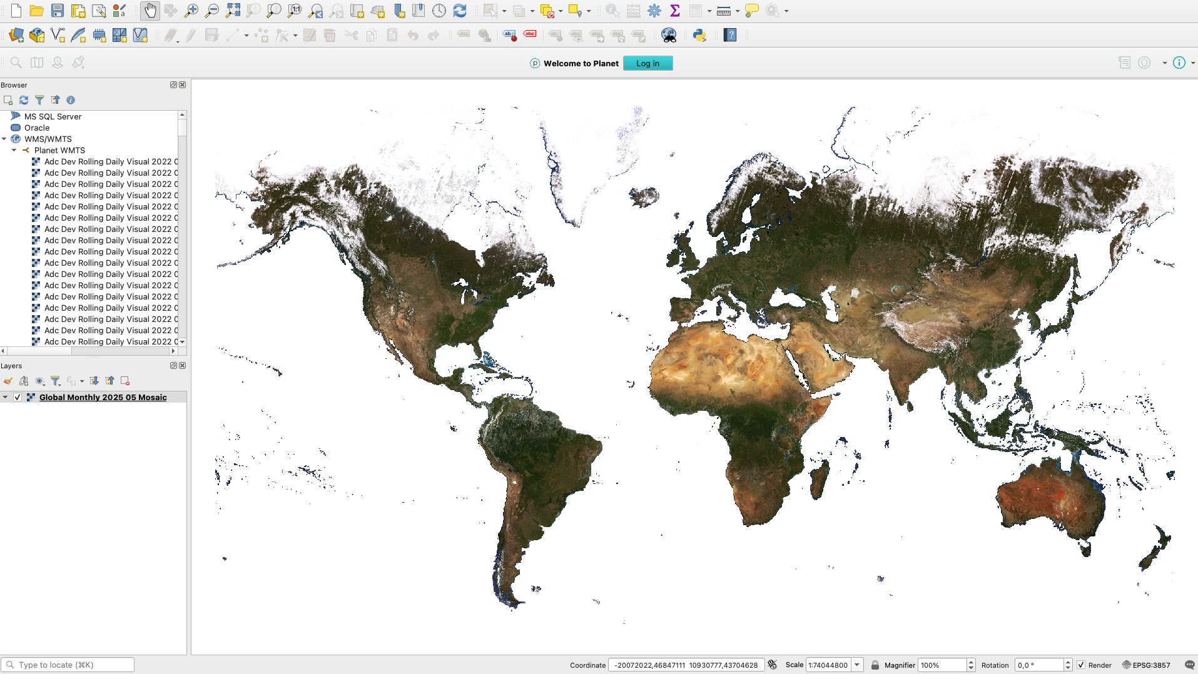
Task: Select the Oracle browser entry
Action: point(37,128)
